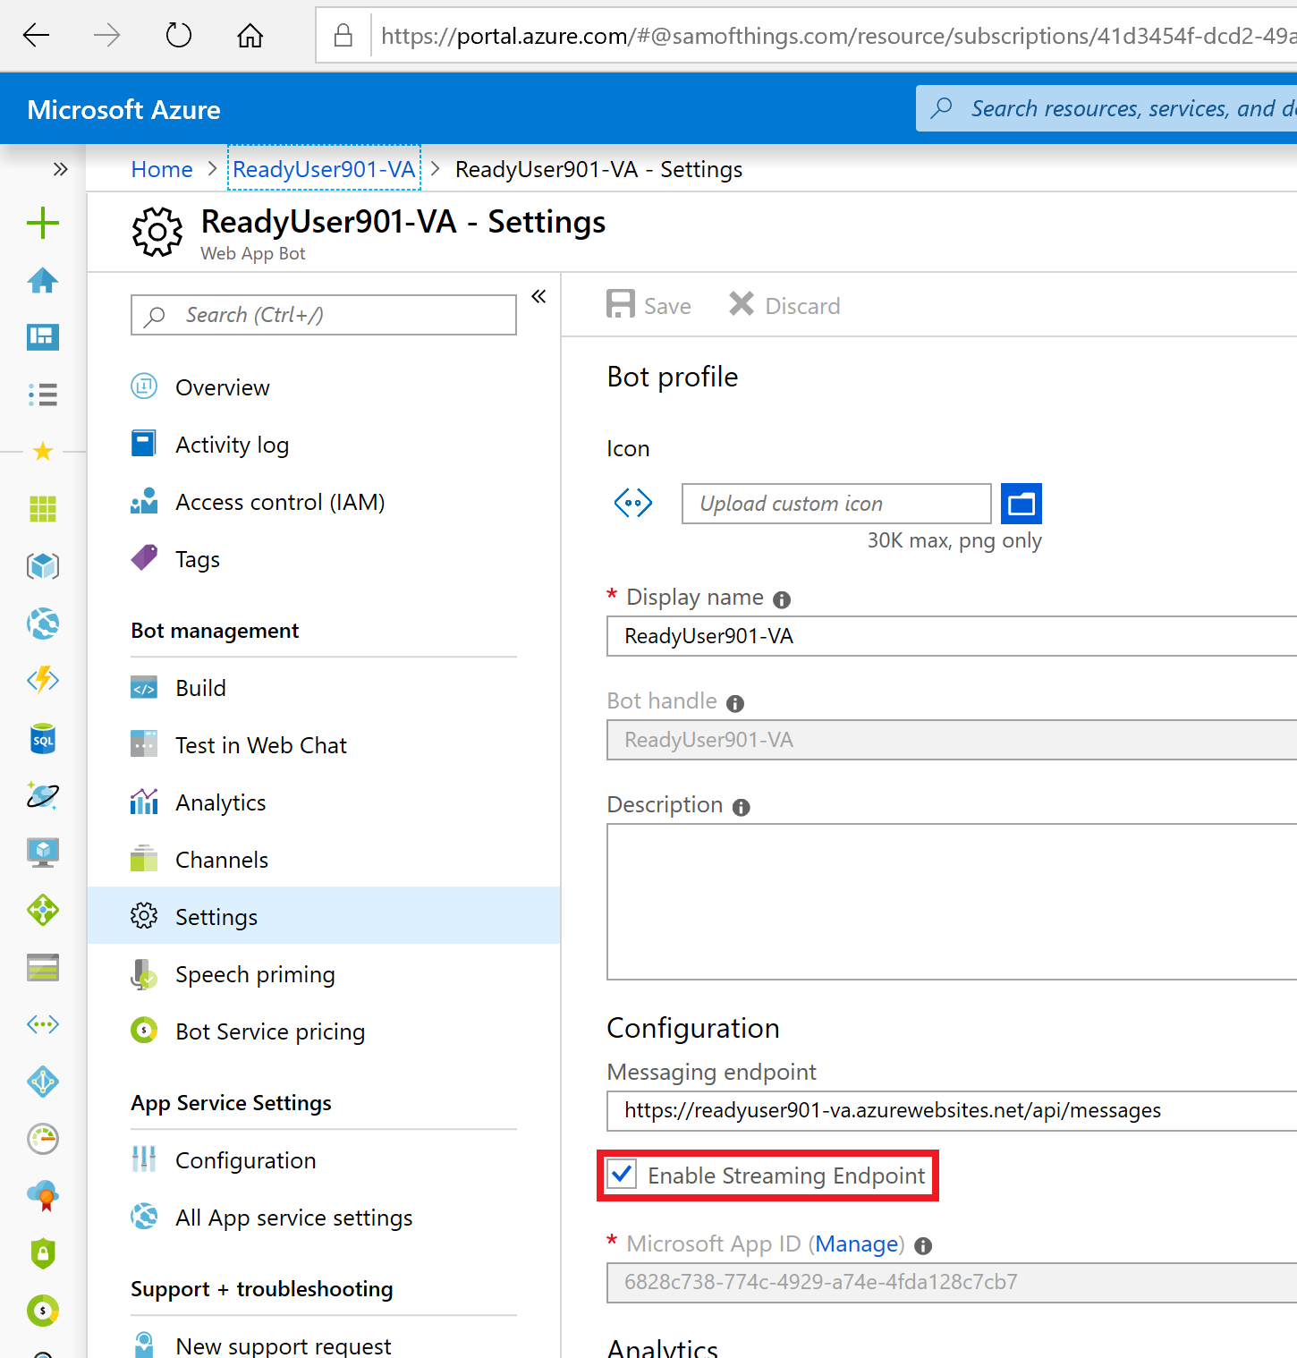
Task: Click the address bar lock icon
Action: tap(343, 36)
